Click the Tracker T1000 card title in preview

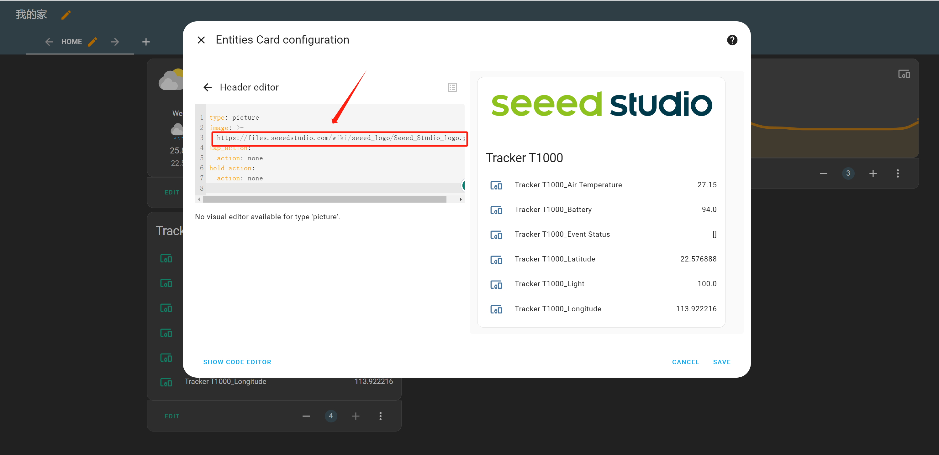click(x=524, y=158)
